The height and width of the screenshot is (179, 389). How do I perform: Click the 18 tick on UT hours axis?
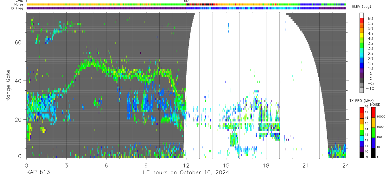point(266,165)
